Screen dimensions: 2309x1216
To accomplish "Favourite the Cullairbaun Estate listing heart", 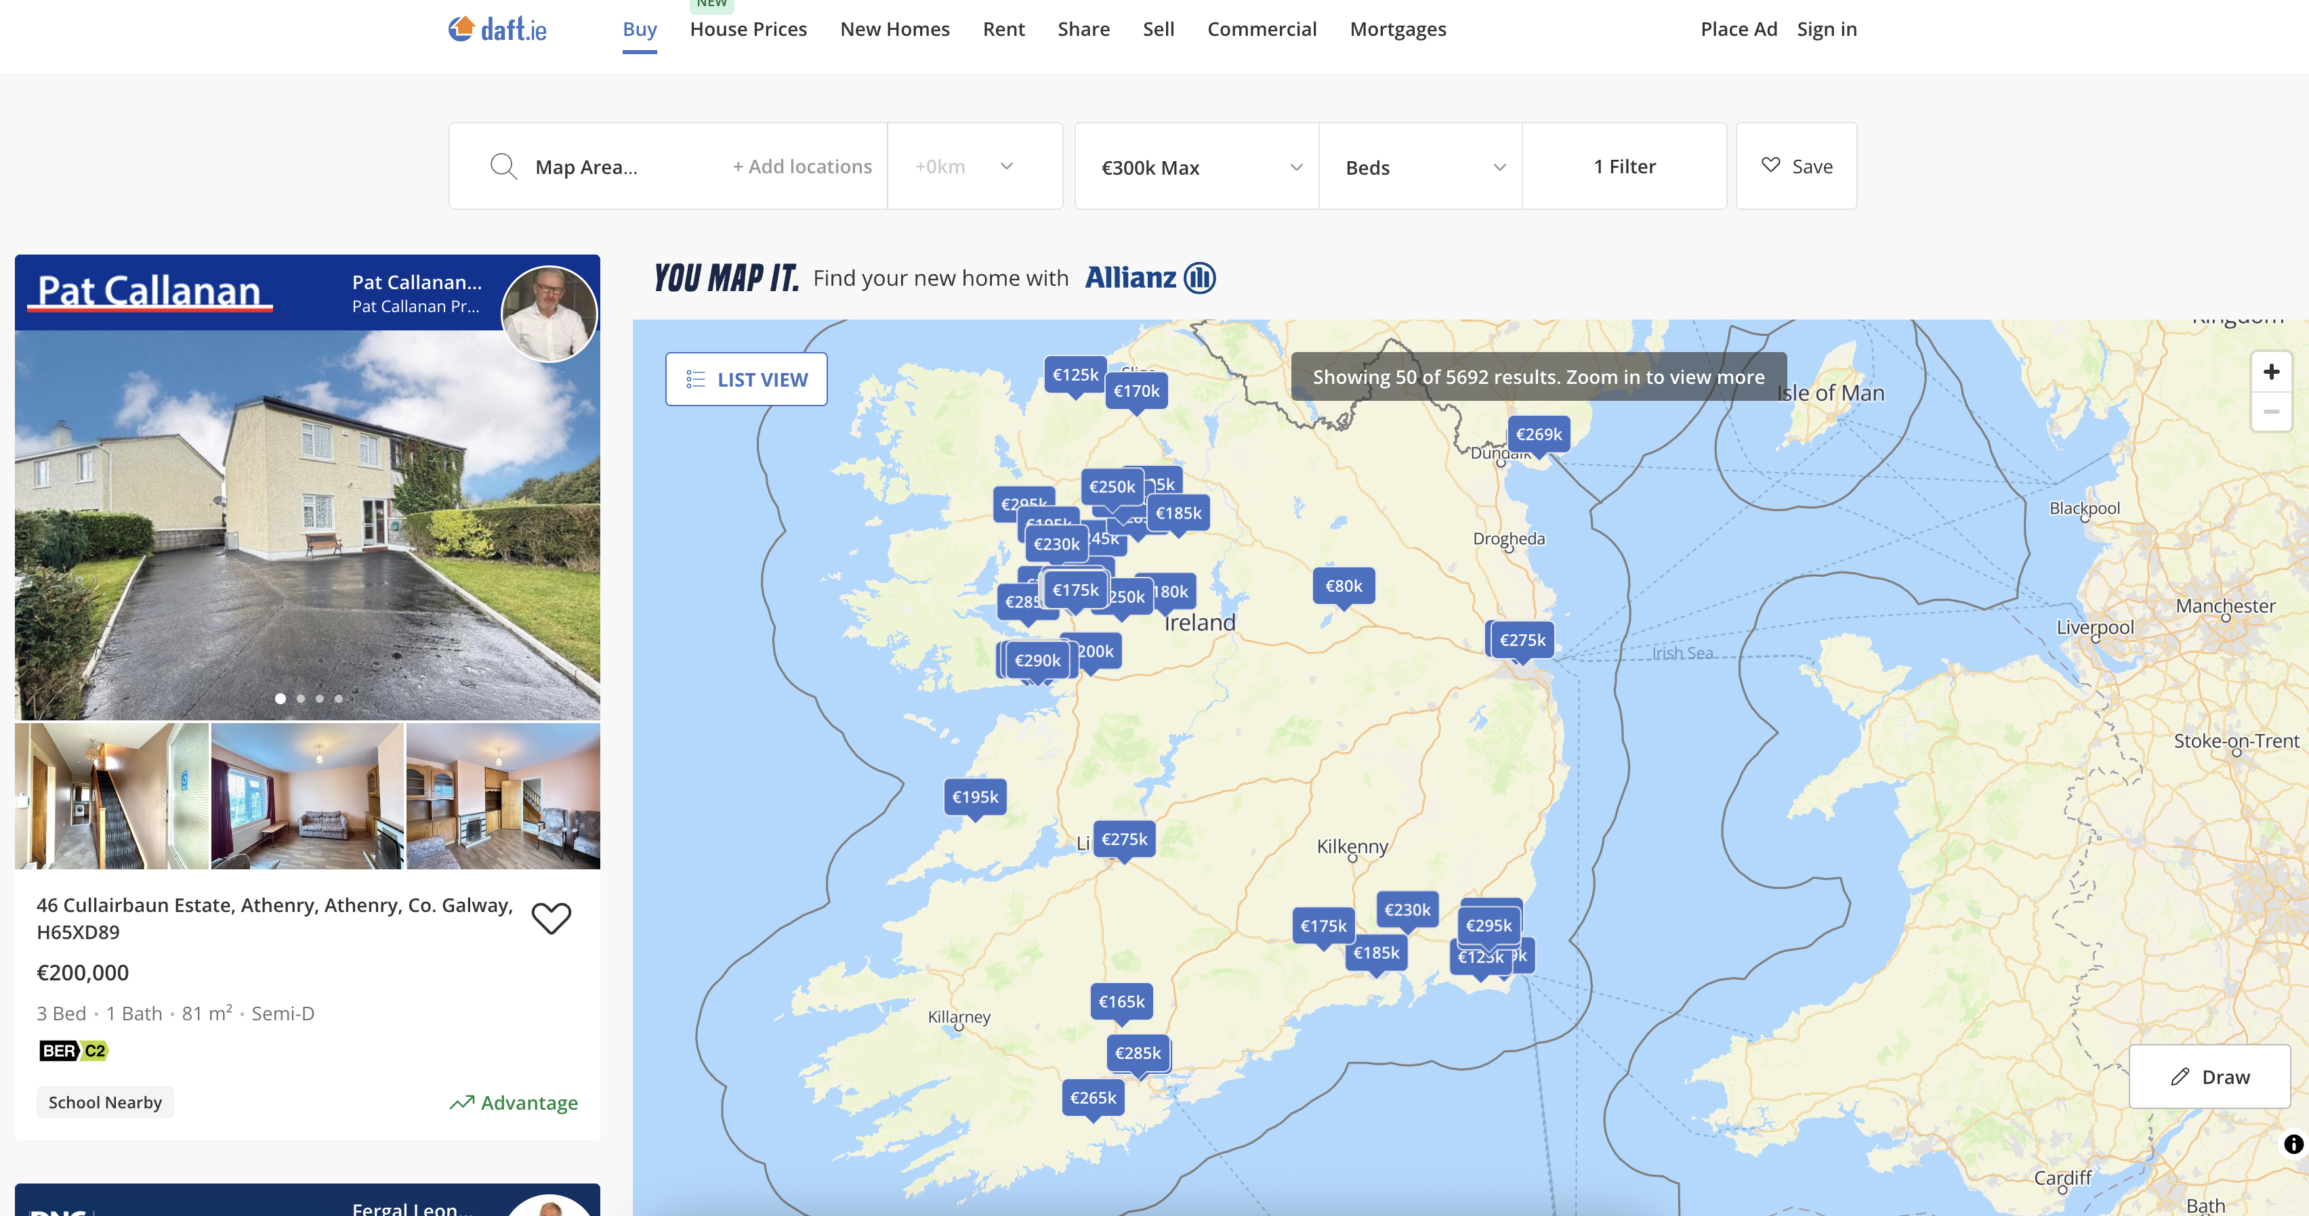I will [550, 918].
